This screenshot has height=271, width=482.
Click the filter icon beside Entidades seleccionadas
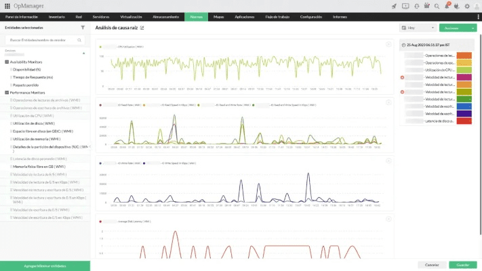(83, 28)
